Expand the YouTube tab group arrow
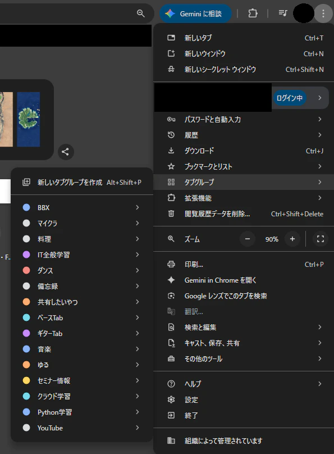 click(138, 428)
